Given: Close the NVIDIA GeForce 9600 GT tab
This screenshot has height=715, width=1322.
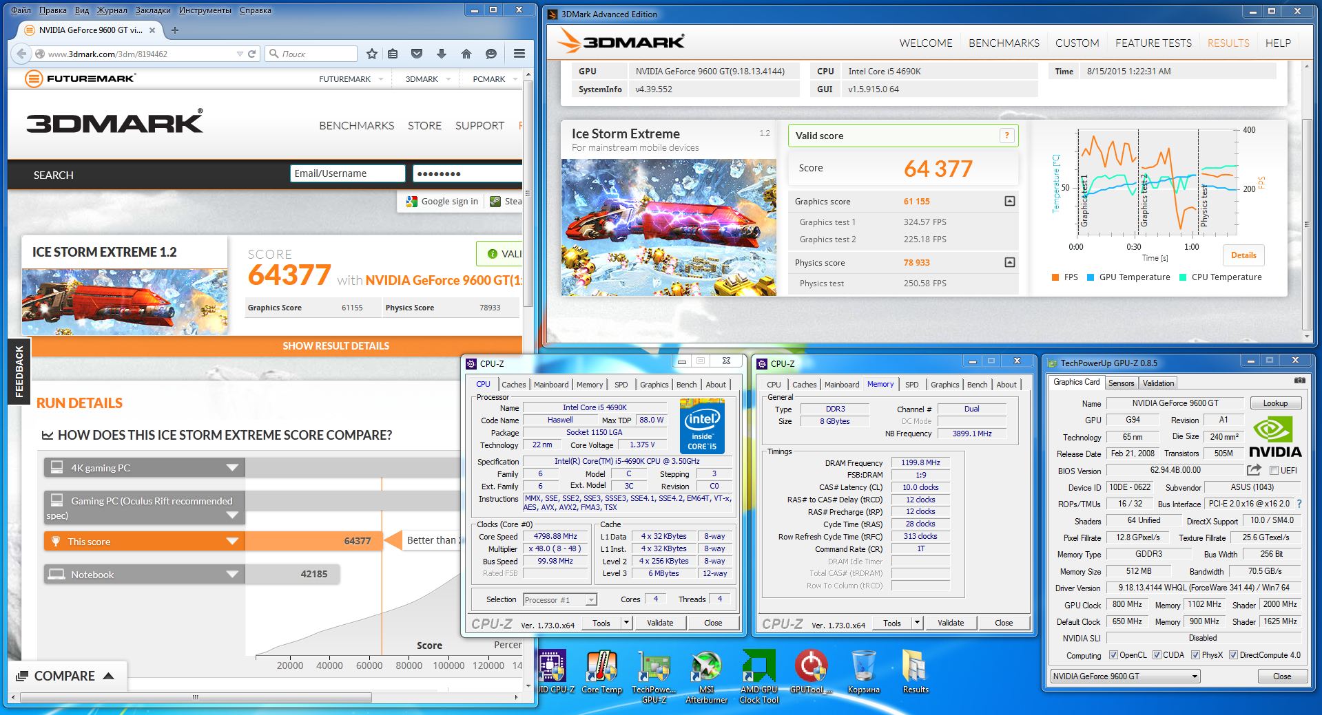Looking at the screenshot, I should [153, 30].
